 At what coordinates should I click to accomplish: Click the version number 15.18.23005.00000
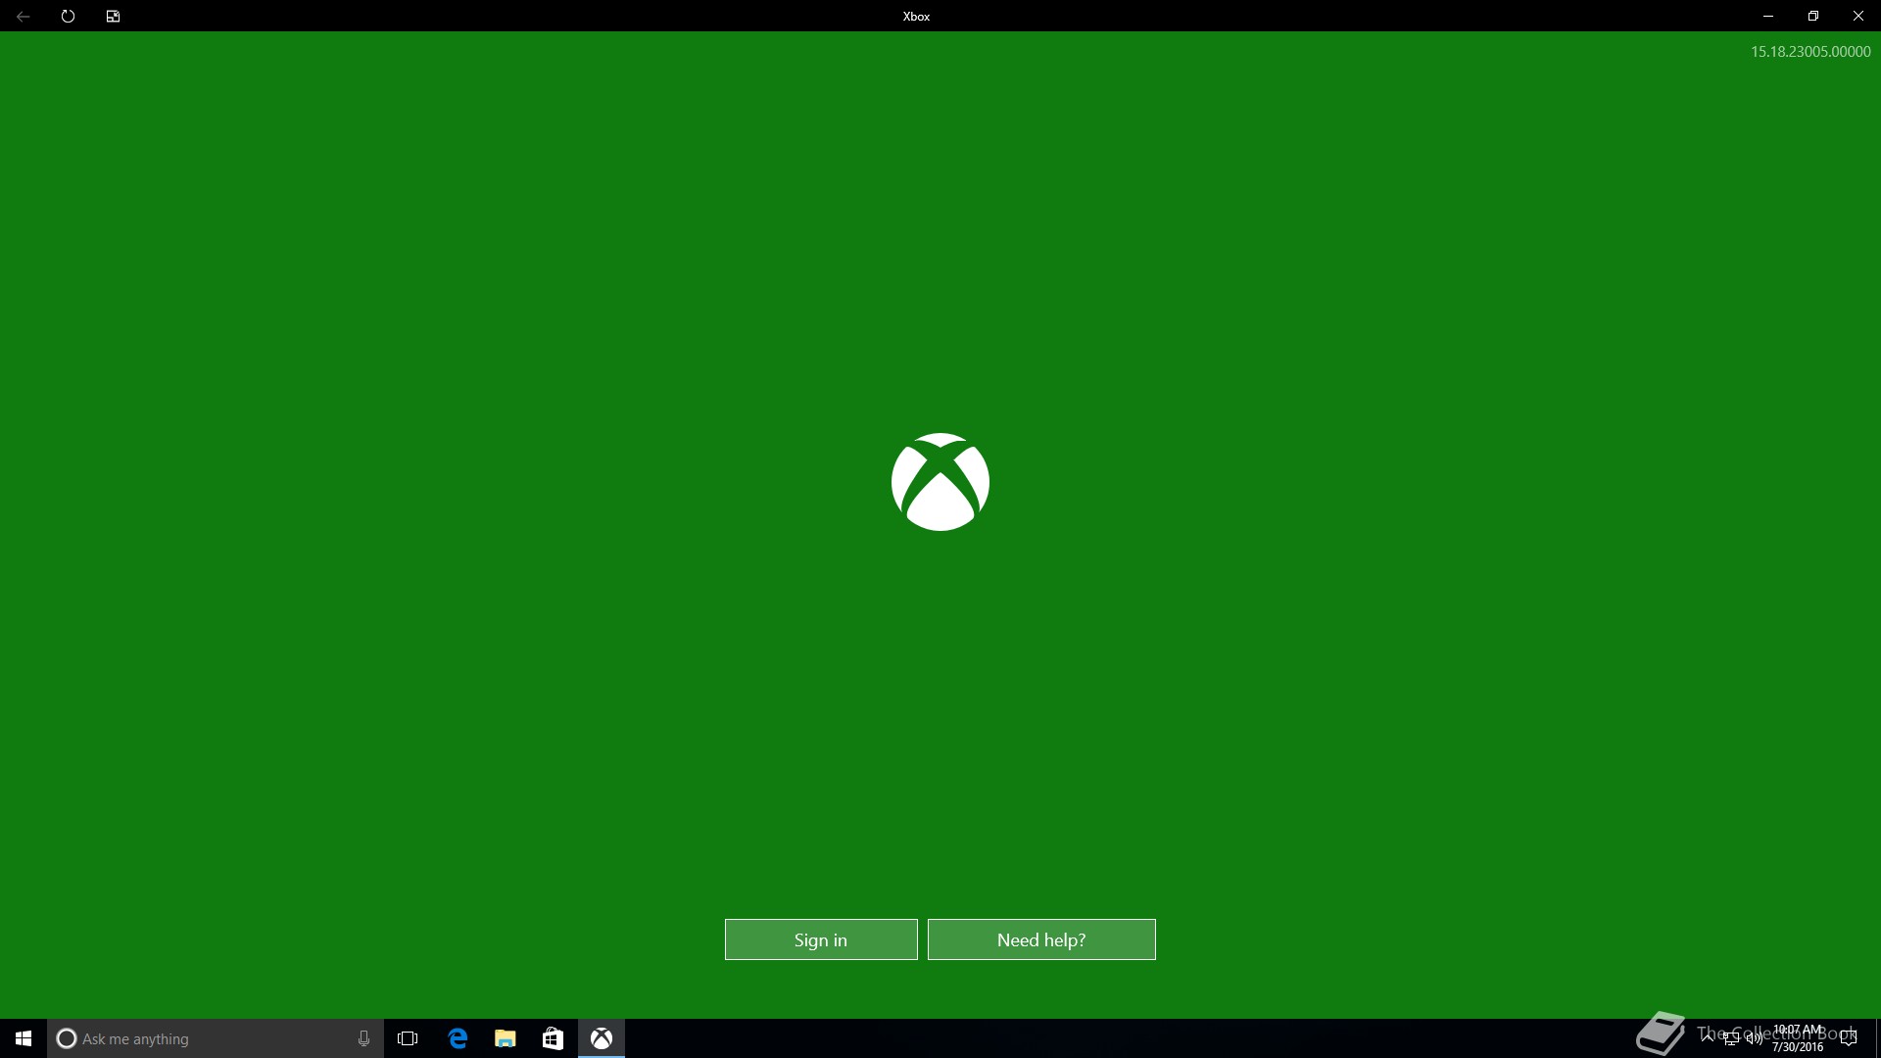click(1810, 52)
